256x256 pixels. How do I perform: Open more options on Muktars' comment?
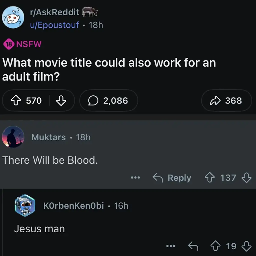coord(135,178)
